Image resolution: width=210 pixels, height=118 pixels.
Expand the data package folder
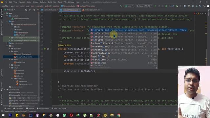12,27
